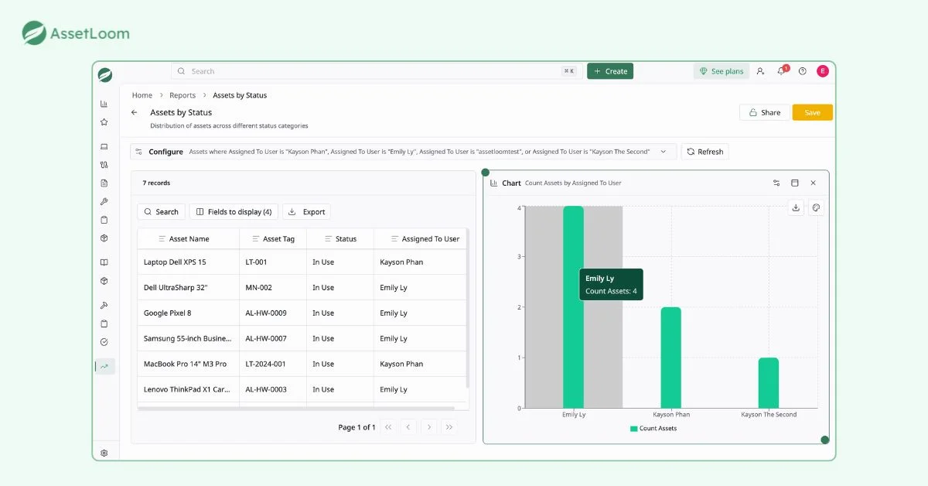Screen dimensions: 928x486
Task: Click asset tag LT-2024-001
Action: (265, 364)
